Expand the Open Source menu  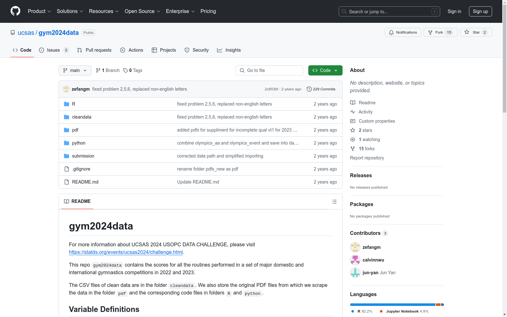(143, 11)
